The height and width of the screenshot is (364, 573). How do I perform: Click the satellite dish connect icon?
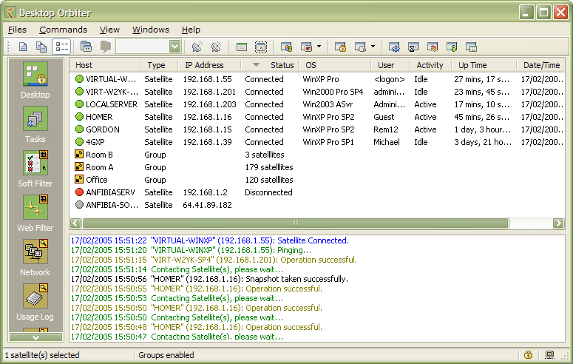[197, 47]
